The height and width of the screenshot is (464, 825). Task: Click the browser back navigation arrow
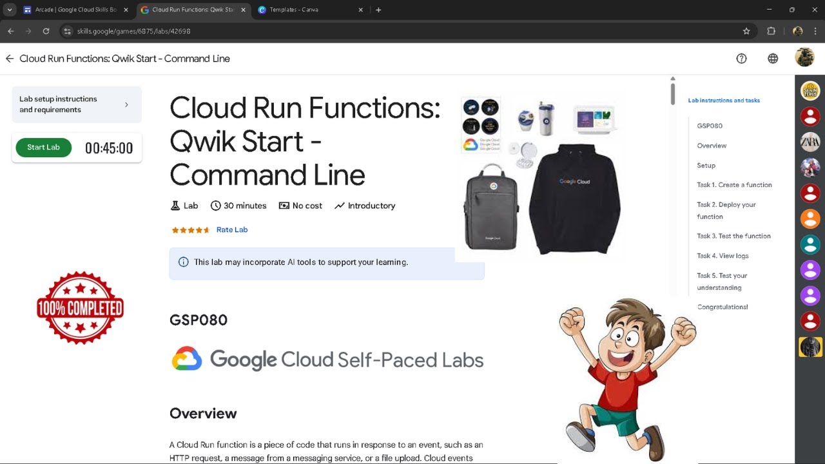[11, 31]
